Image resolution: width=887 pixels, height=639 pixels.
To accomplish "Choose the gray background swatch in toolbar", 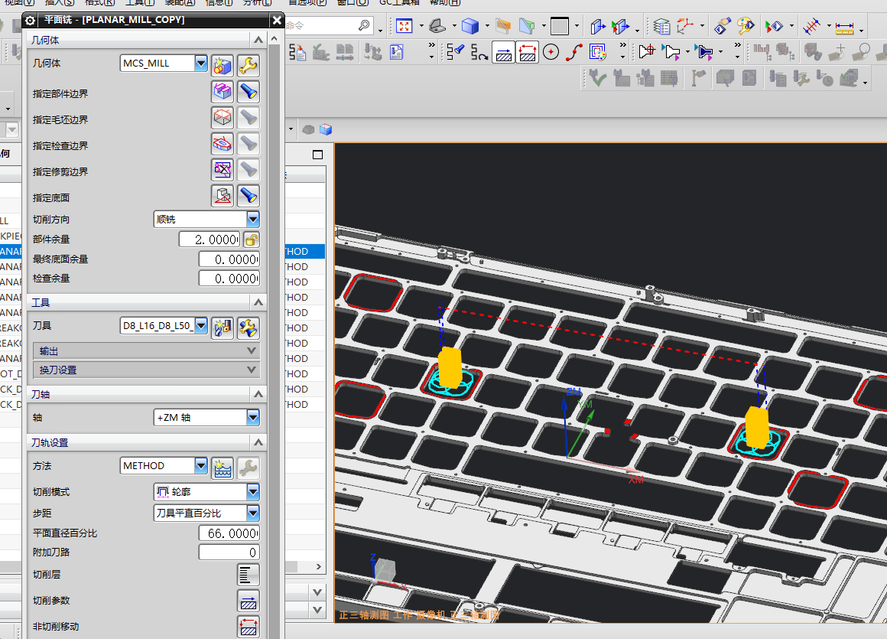I will 560,26.
